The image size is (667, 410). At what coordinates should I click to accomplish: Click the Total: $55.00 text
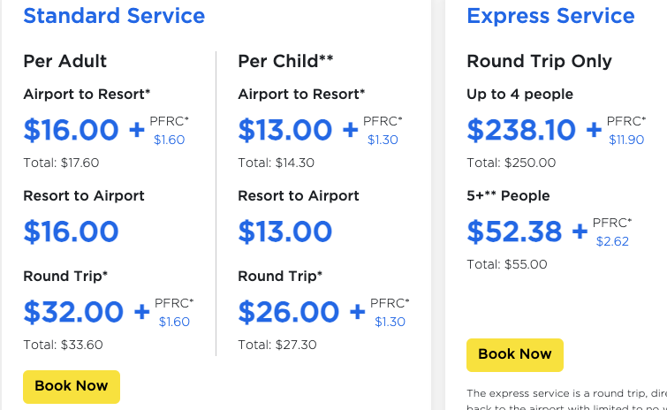[x=506, y=264]
